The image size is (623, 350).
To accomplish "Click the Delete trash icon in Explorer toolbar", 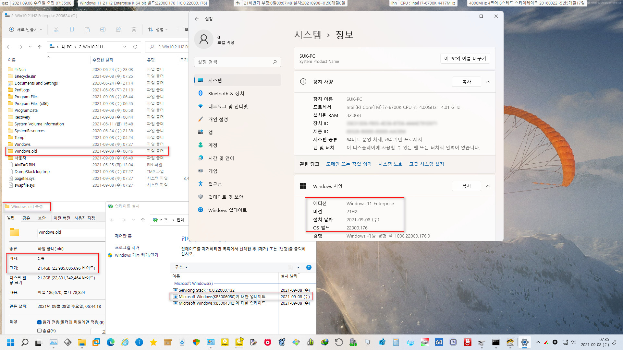I will [134, 29].
